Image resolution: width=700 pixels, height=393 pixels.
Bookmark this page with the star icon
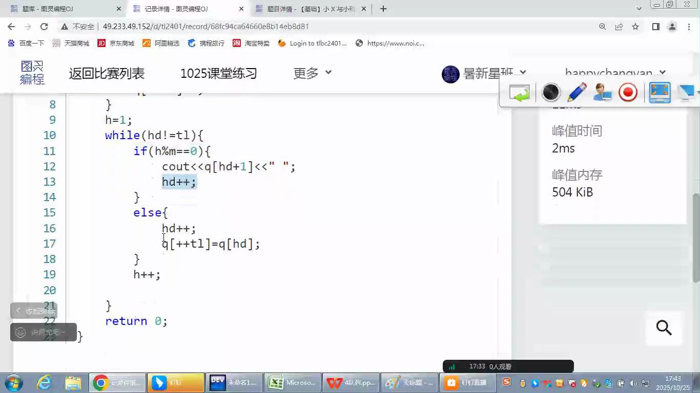coord(635,27)
